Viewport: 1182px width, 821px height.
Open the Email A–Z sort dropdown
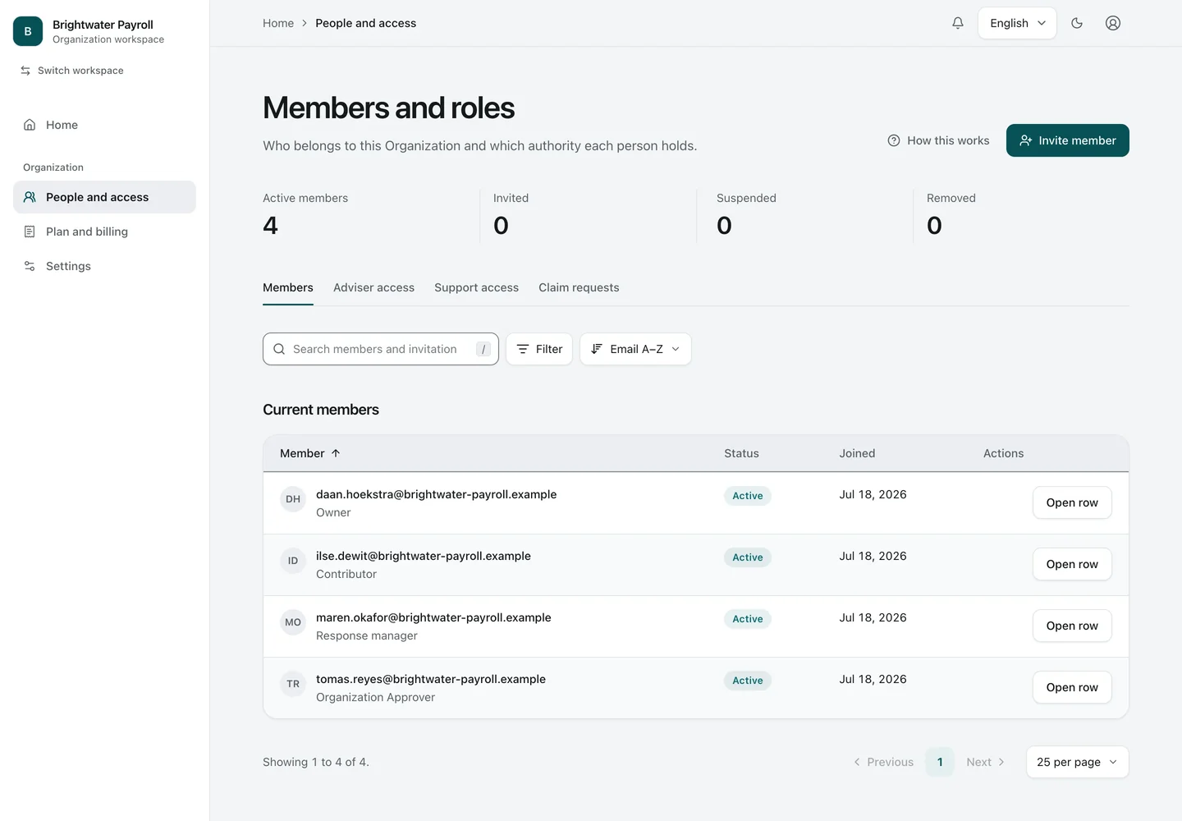[635, 349]
